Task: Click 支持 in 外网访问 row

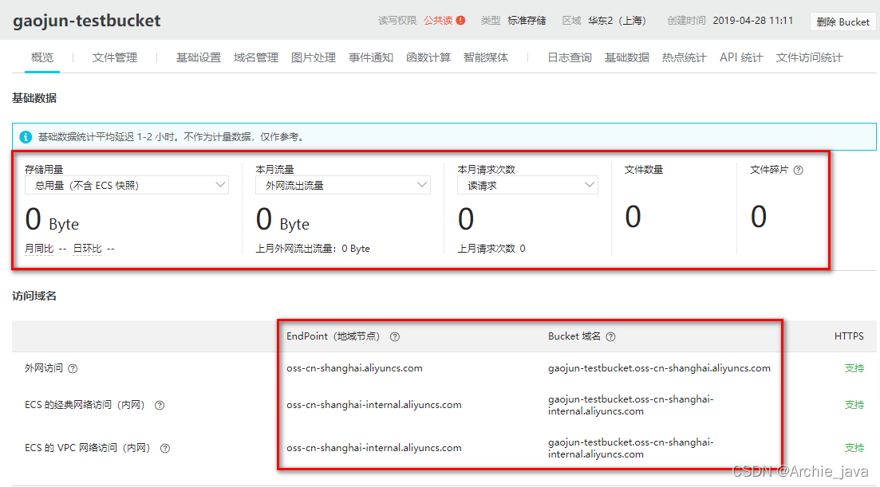Action: (x=854, y=368)
